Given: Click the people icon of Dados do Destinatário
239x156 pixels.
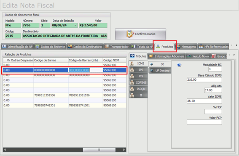Looking at the screenshot, I should 70,46.
